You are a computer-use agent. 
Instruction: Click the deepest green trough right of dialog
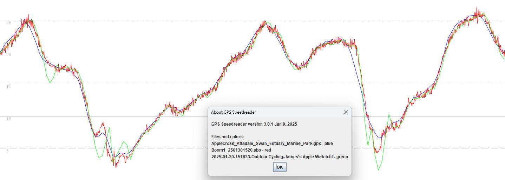coord(378,170)
